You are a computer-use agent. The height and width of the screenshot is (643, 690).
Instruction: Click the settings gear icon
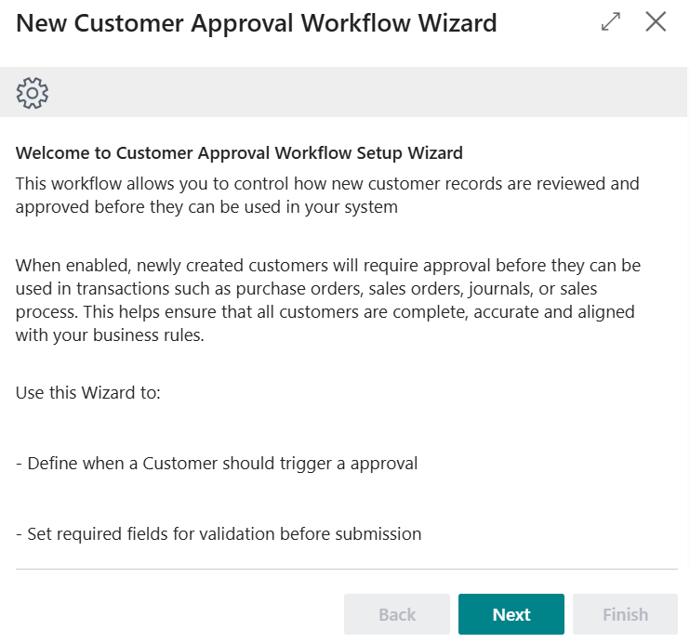tap(33, 93)
